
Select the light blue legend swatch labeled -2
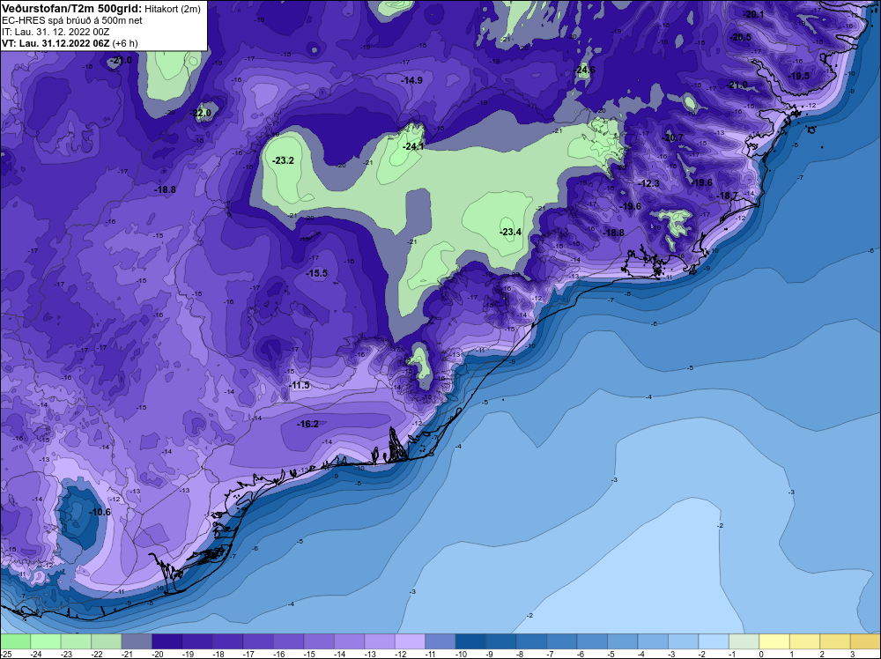click(714, 641)
